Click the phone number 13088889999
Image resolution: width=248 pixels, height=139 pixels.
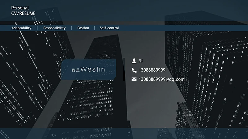152,70
